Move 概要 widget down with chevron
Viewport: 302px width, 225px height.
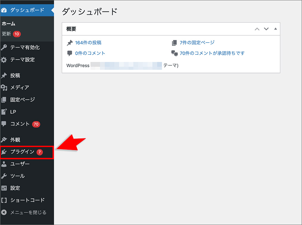coord(266,29)
